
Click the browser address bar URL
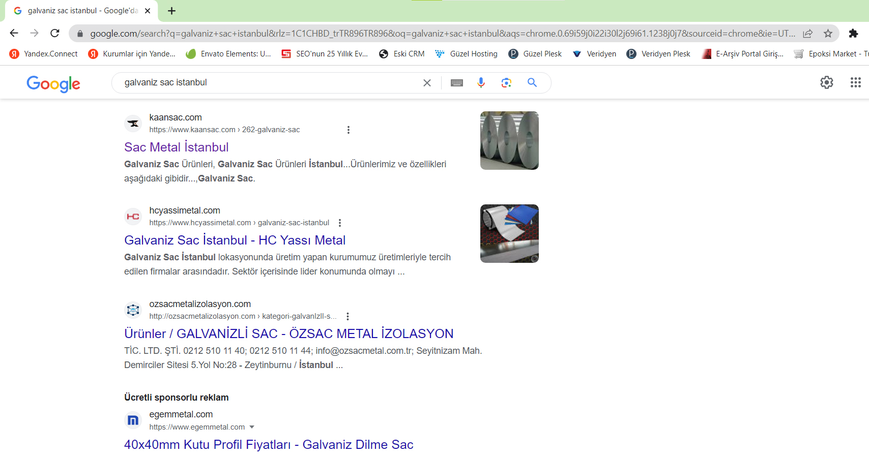click(x=443, y=34)
